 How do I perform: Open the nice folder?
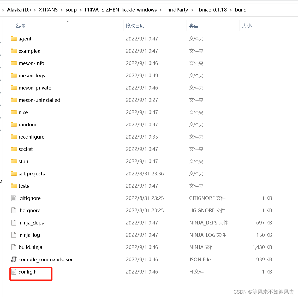click(23, 112)
